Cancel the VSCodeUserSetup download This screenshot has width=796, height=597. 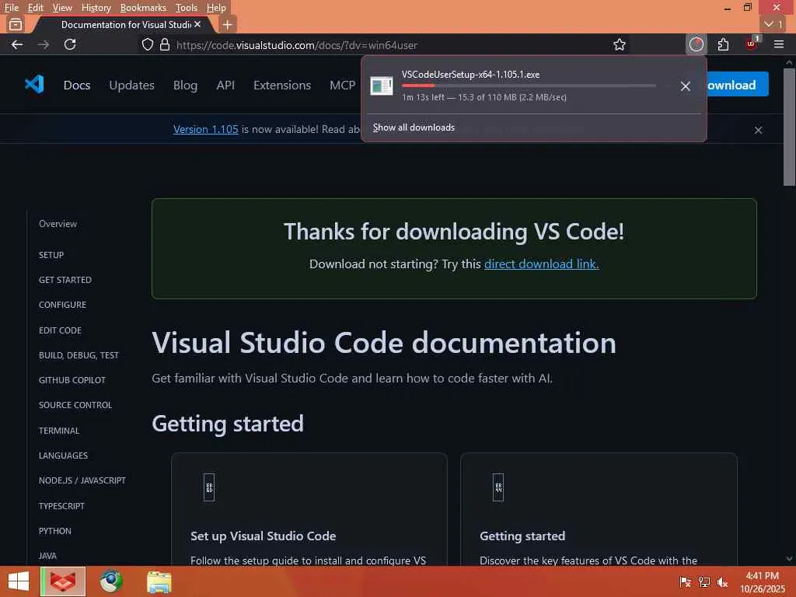(x=686, y=86)
